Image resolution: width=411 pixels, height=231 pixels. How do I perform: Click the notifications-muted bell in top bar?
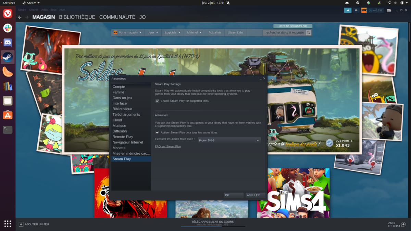pos(228,3)
